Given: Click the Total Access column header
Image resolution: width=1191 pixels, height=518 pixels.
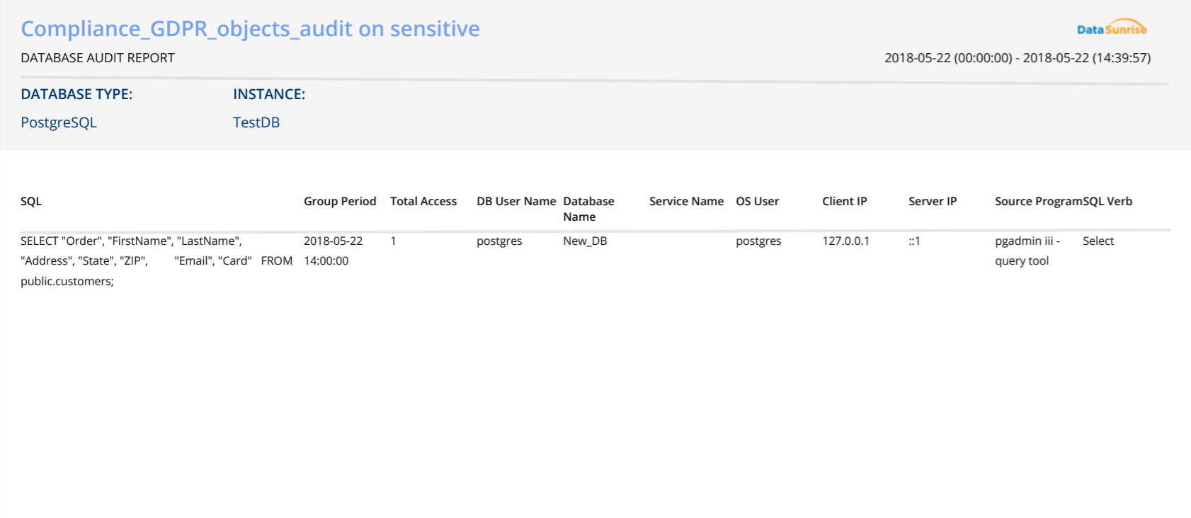Looking at the screenshot, I should point(423,201).
